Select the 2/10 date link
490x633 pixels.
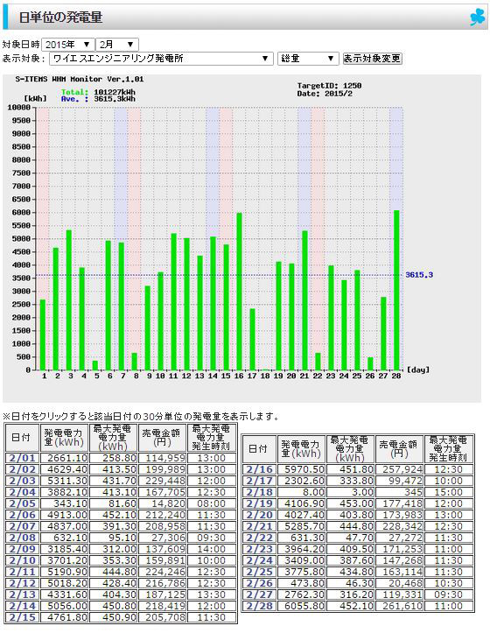click(22, 560)
